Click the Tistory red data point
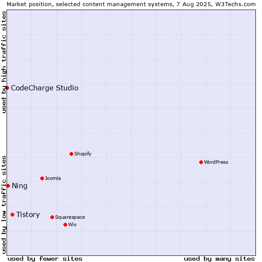 12,214
